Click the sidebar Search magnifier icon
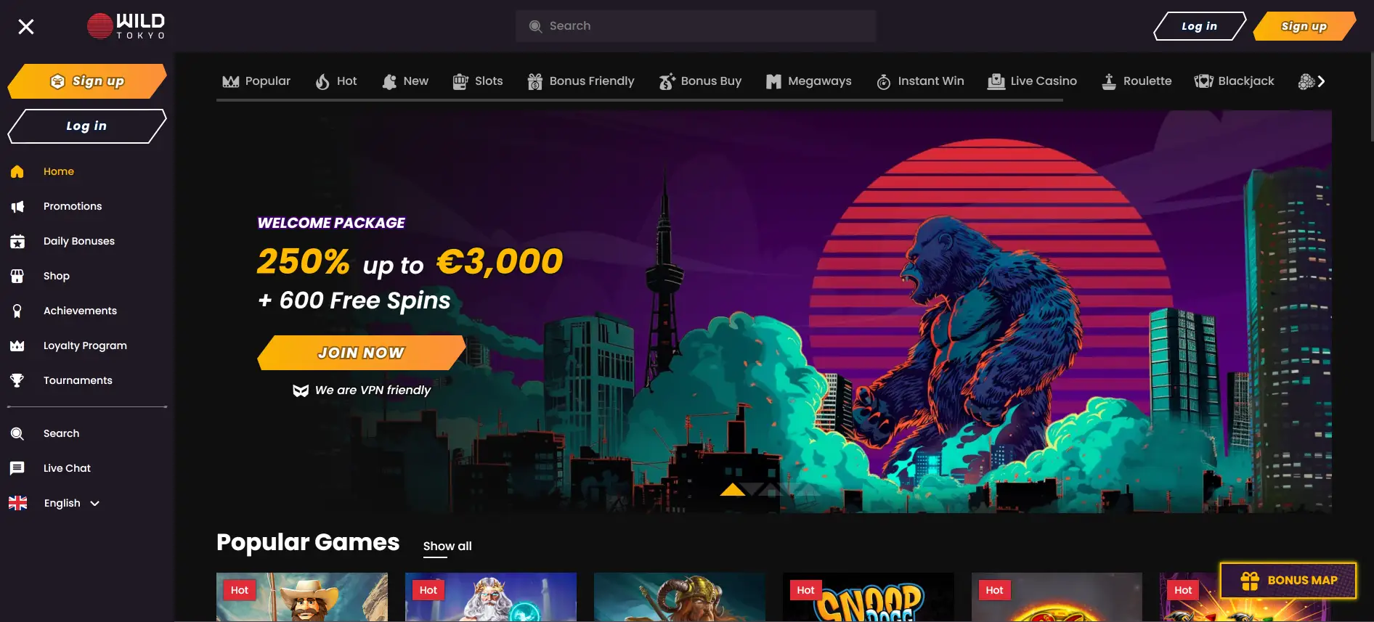Viewport: 1374px width, 622px height. coord(17,434)
